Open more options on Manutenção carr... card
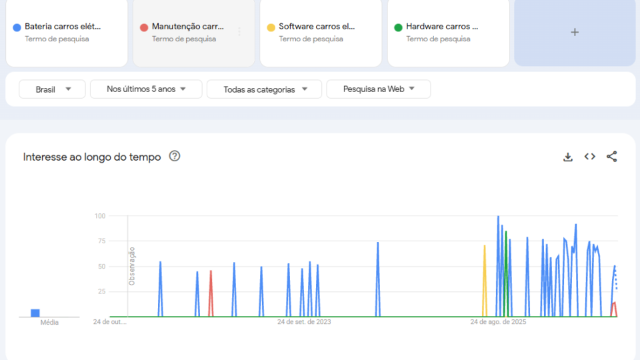 pyautogui.click(x=239, y=32)
